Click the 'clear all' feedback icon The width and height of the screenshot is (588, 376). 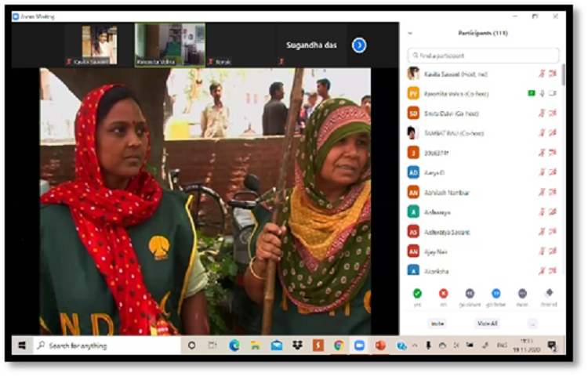pyautogui.click(x=549, y=294)
